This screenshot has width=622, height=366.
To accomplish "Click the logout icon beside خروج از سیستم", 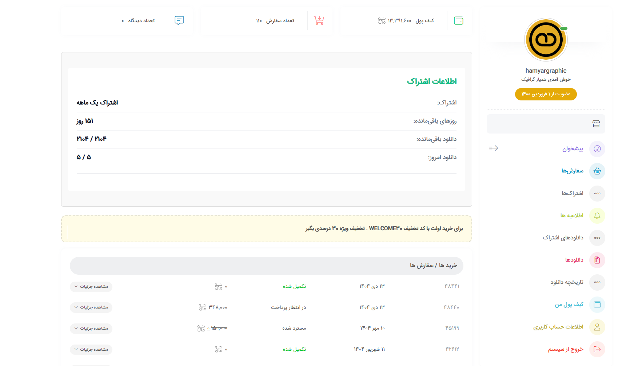I will click(597, 349).
